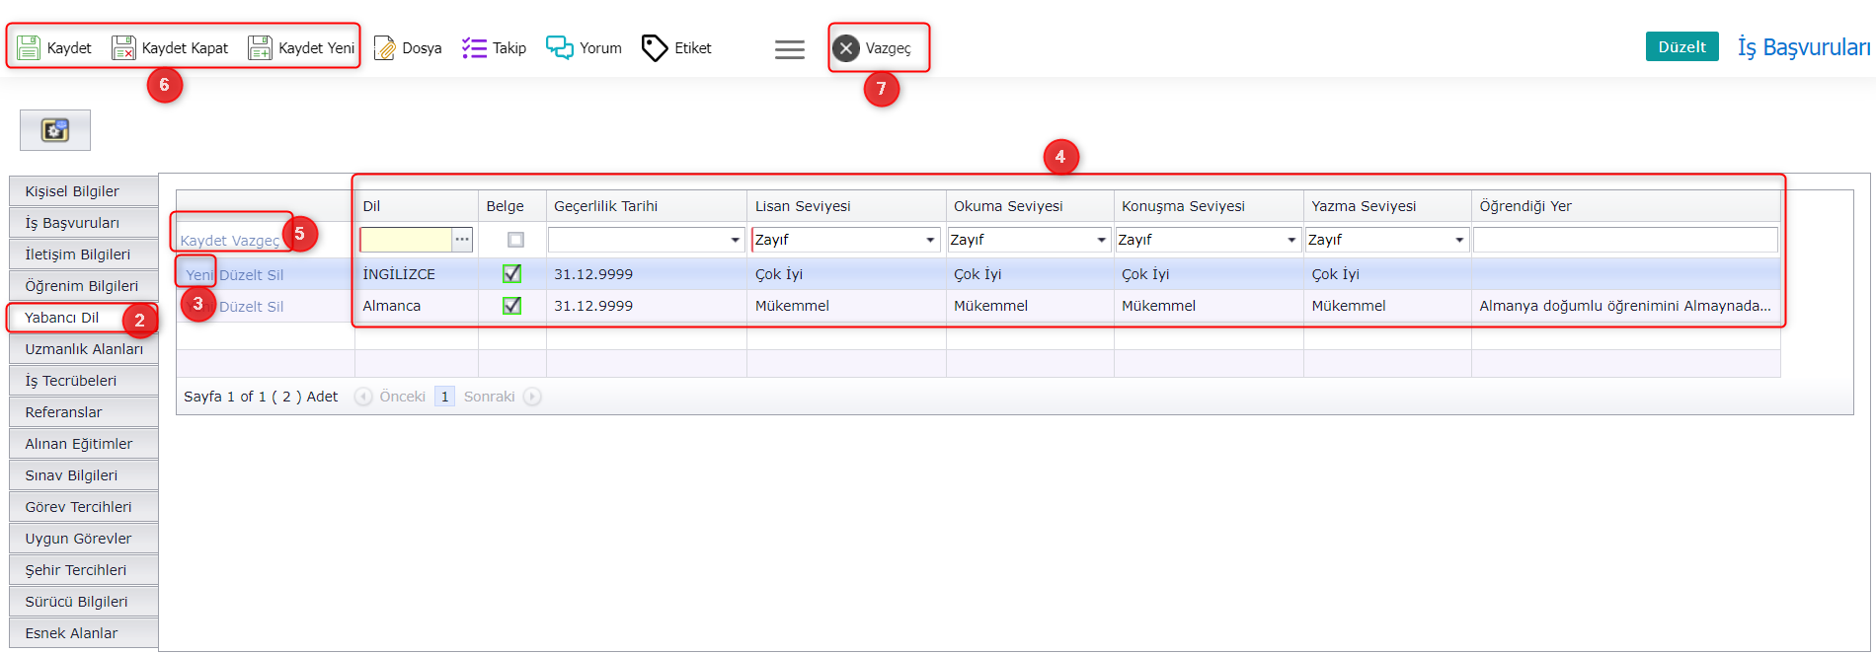Open the Uzmanlık Alanları tab

pyautogui.click(x=84, y=349)
